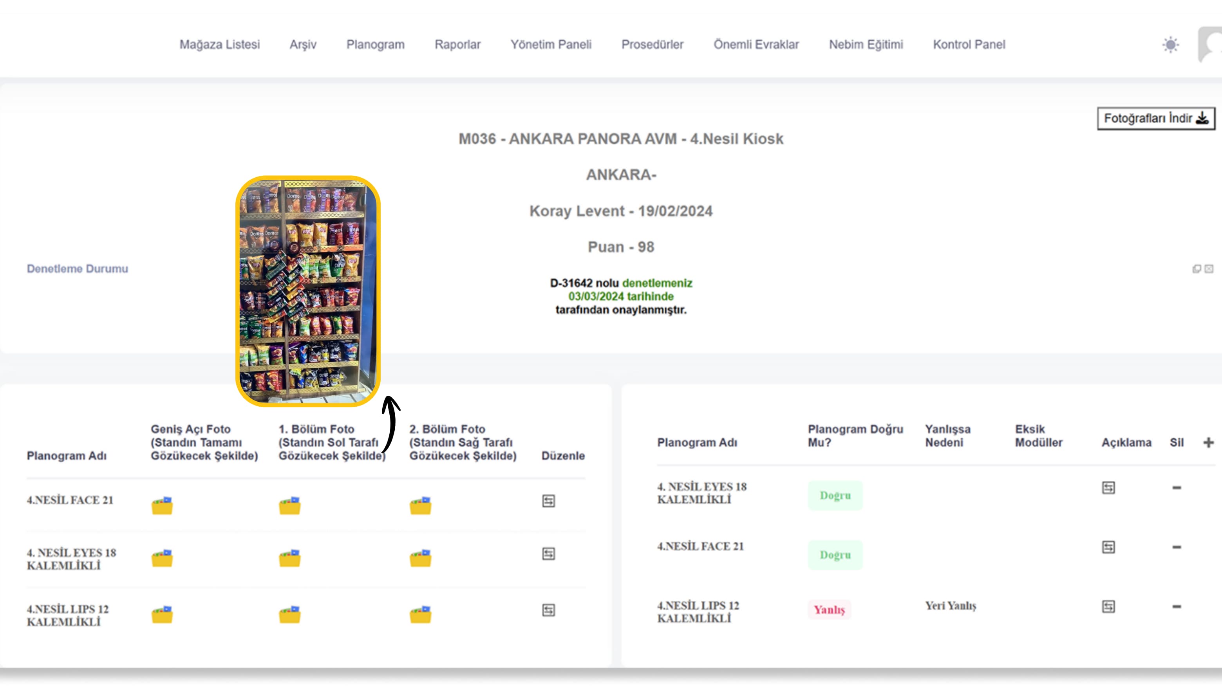Click the Yanlış status badge for LIPS 12
1222x687 pixels.
click(829, 610)
